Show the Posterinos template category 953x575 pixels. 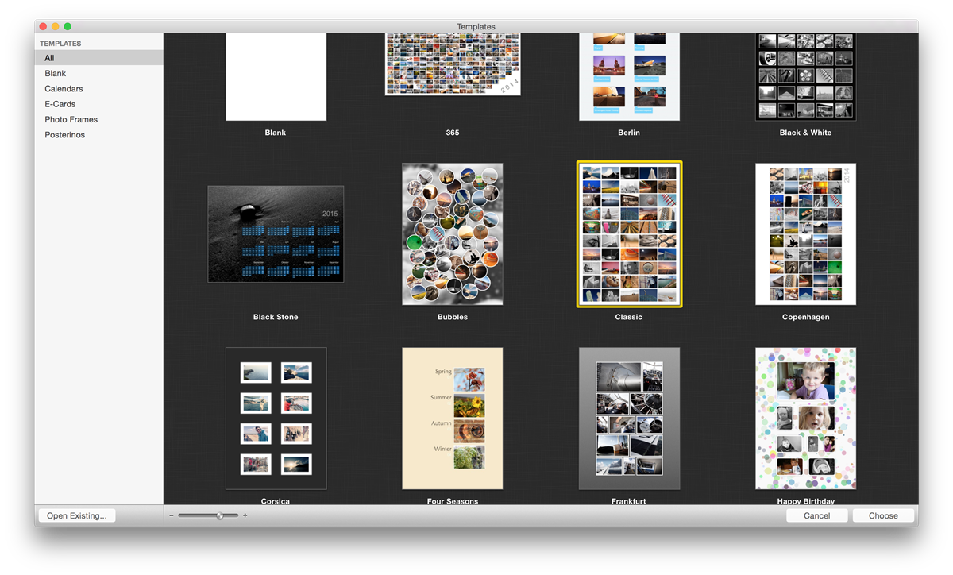point(64,135)
